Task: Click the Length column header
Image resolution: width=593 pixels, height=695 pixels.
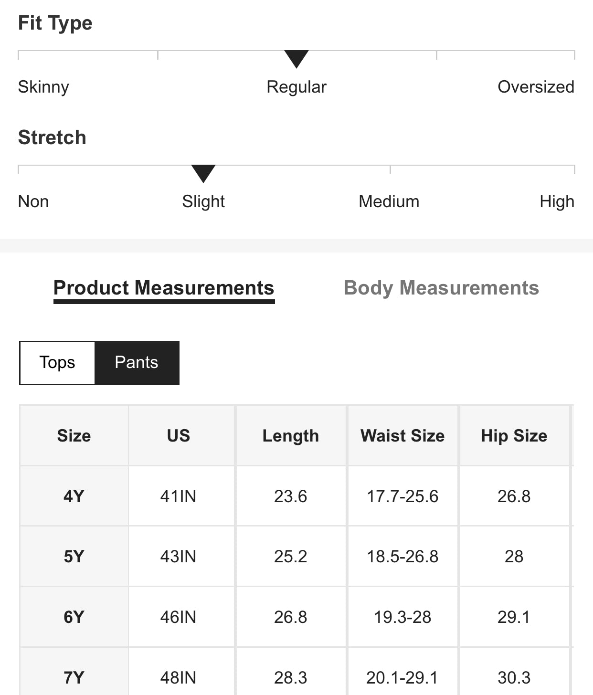Action: tap(290, 436)
